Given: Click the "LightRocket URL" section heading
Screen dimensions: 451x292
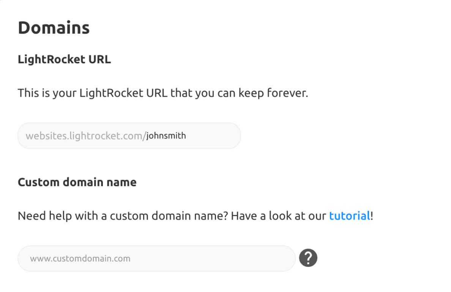Looking at the screenshot, I should pos(64,60).
